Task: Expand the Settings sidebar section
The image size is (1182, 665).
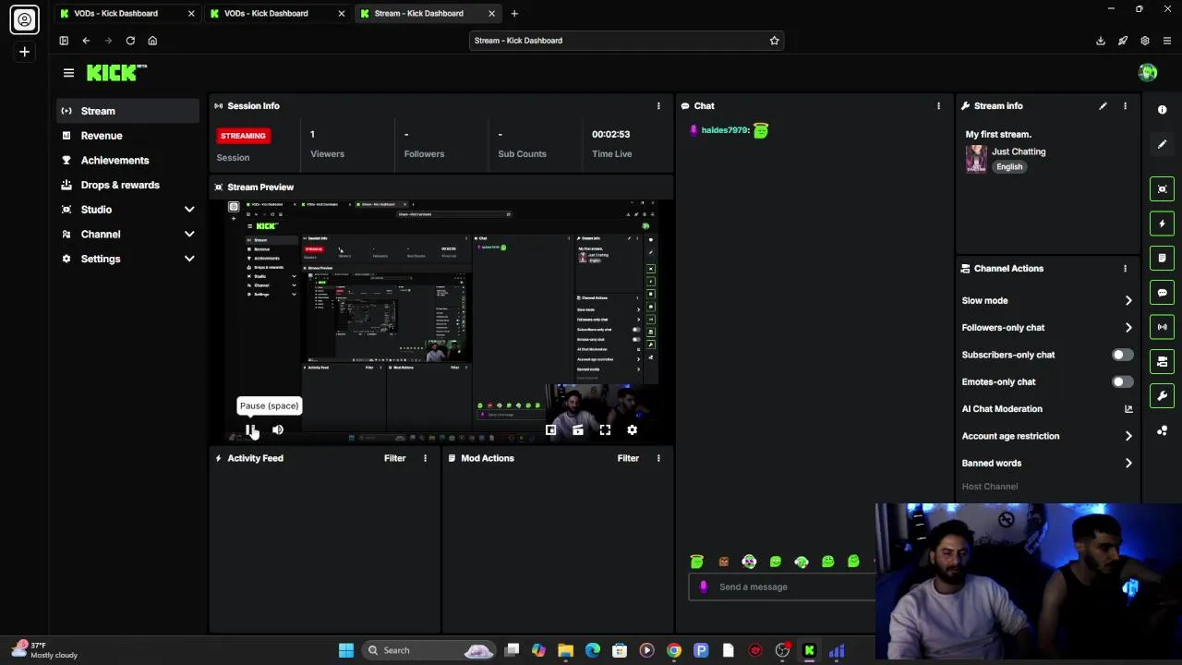Action: (x=189, y=260)
